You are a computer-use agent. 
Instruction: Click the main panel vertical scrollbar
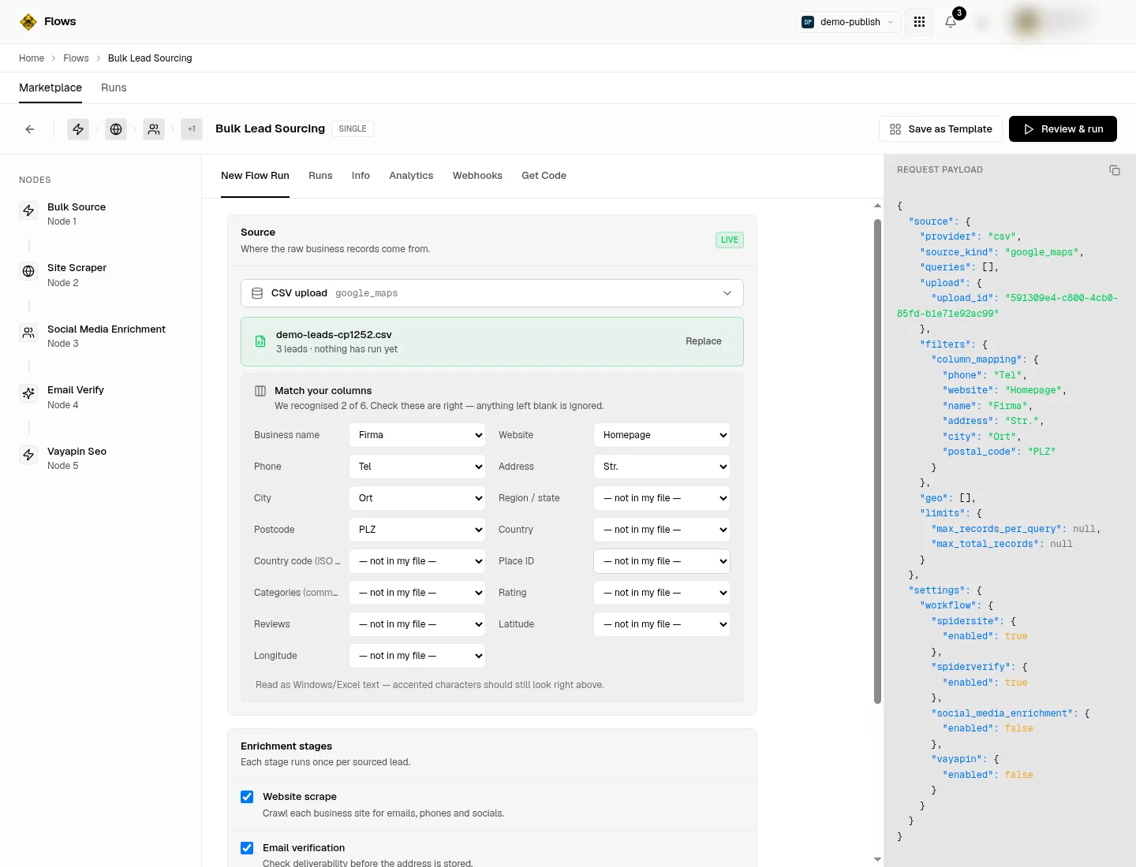click(x=877, y=461)
